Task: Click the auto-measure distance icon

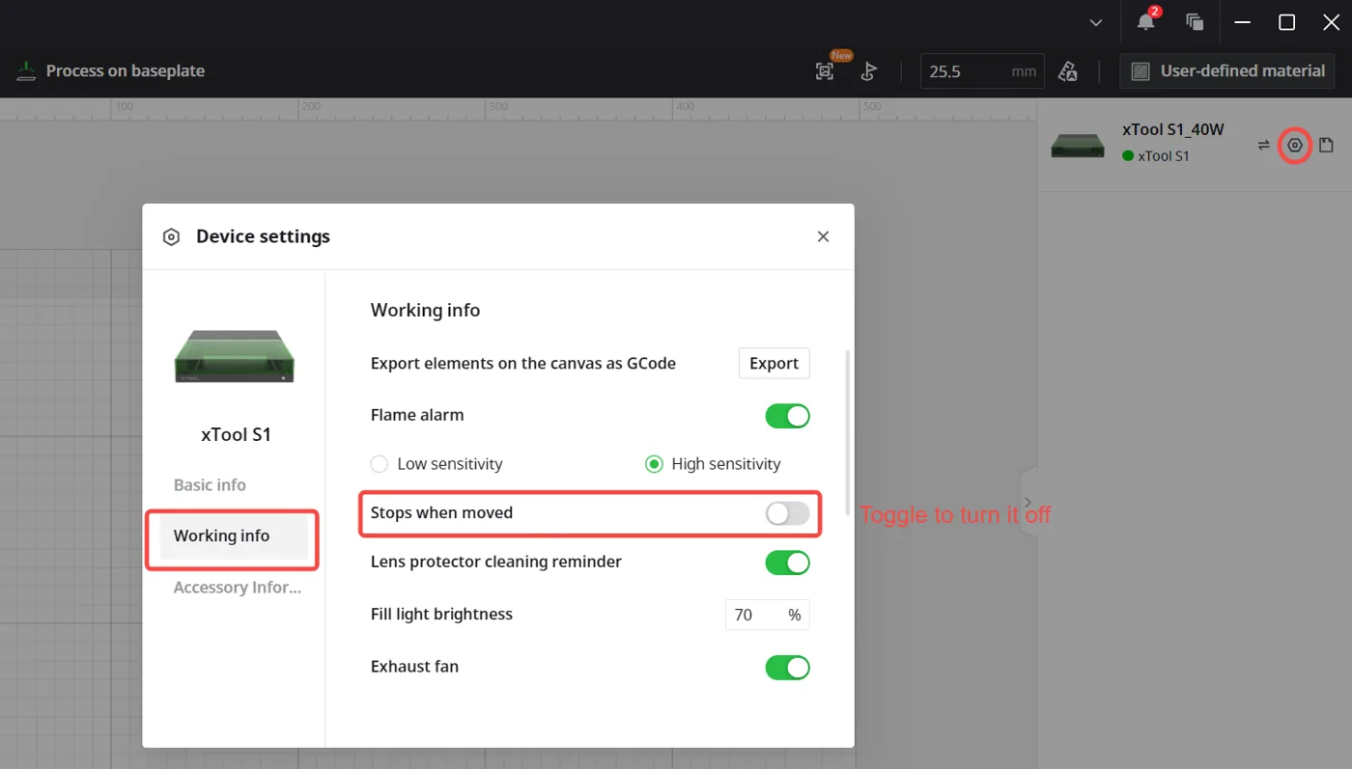Action: pos(869,70)
